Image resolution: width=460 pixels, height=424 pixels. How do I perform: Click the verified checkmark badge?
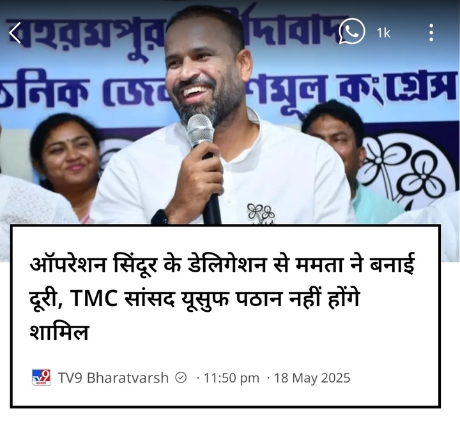click(181, 377)
